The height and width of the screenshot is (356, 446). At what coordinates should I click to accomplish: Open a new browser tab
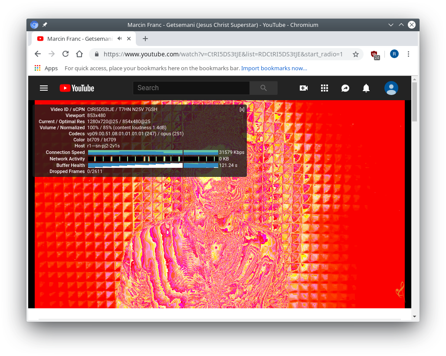coord(145,39)
